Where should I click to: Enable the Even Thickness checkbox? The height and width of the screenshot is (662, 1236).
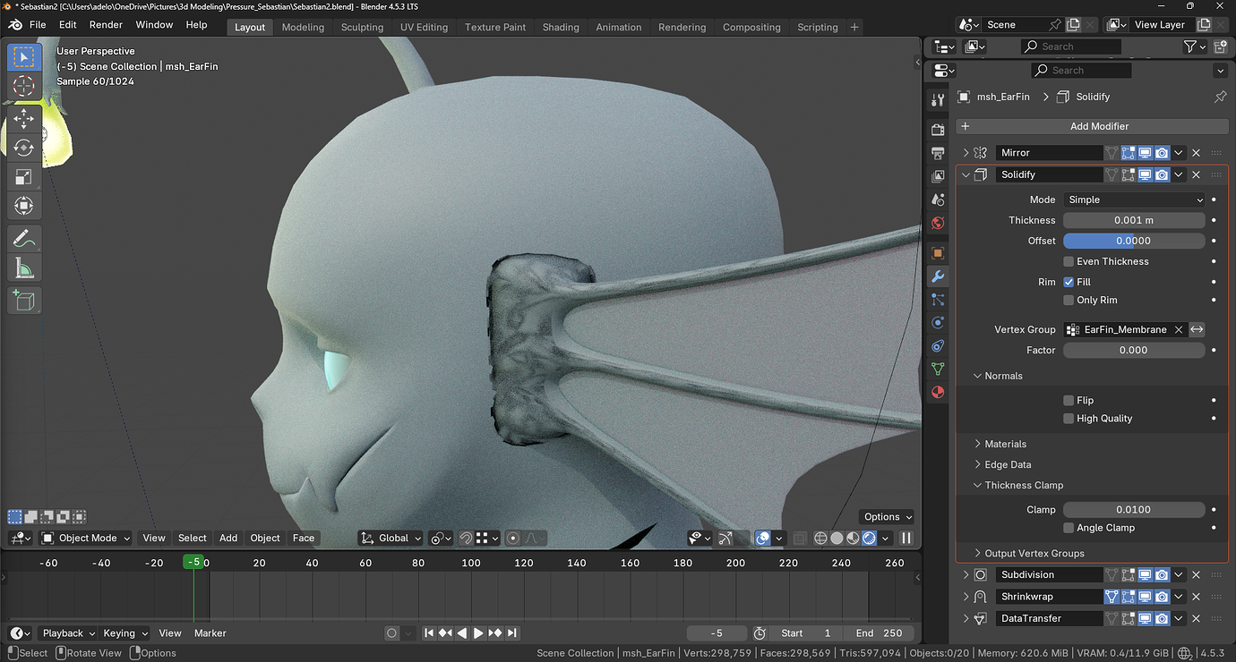tap(1069, 261)
